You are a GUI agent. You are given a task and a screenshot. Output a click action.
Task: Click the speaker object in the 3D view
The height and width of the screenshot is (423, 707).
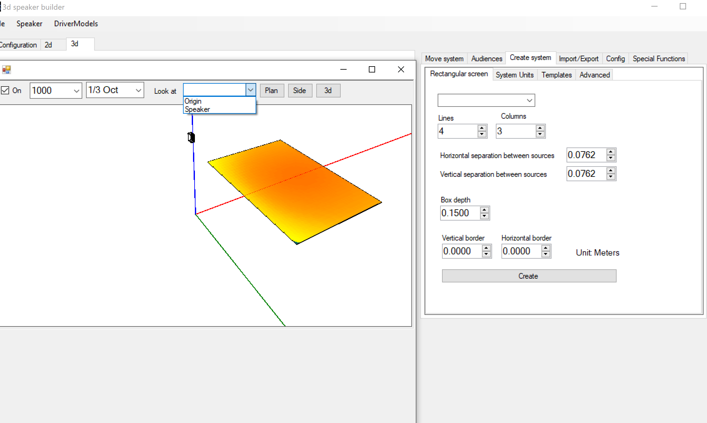click(191, 137)
